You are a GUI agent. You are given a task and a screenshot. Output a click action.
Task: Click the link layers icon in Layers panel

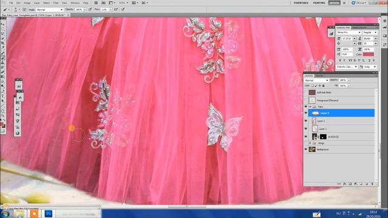click(339, 184)
